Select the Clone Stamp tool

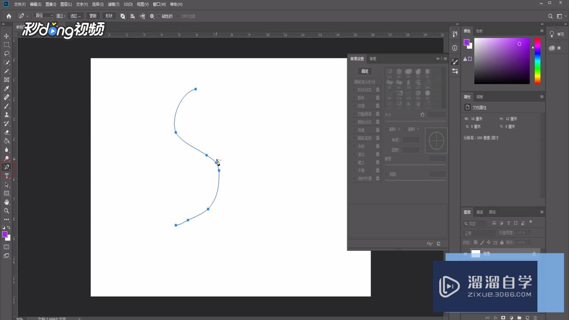7,115
